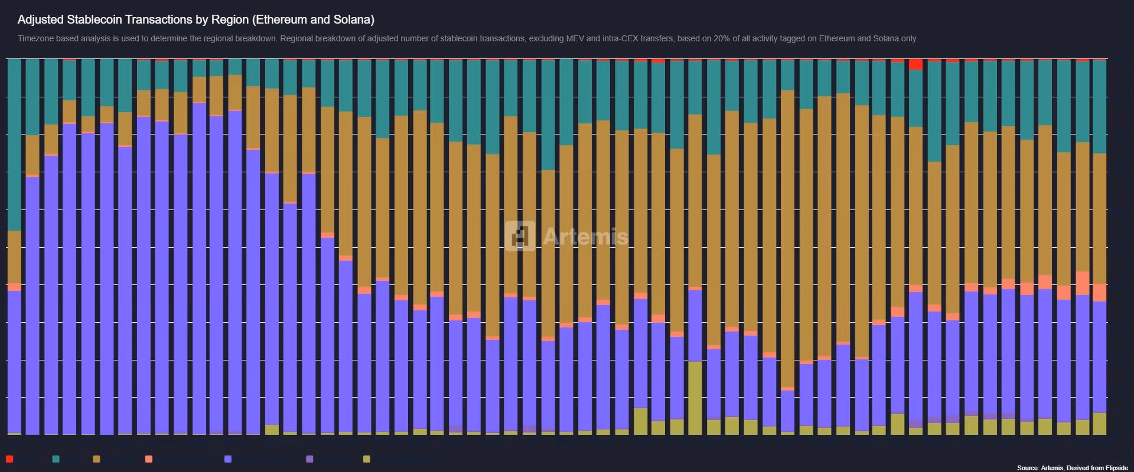Click the Source: Artemis attribution text

click(x=1072, y=468)
